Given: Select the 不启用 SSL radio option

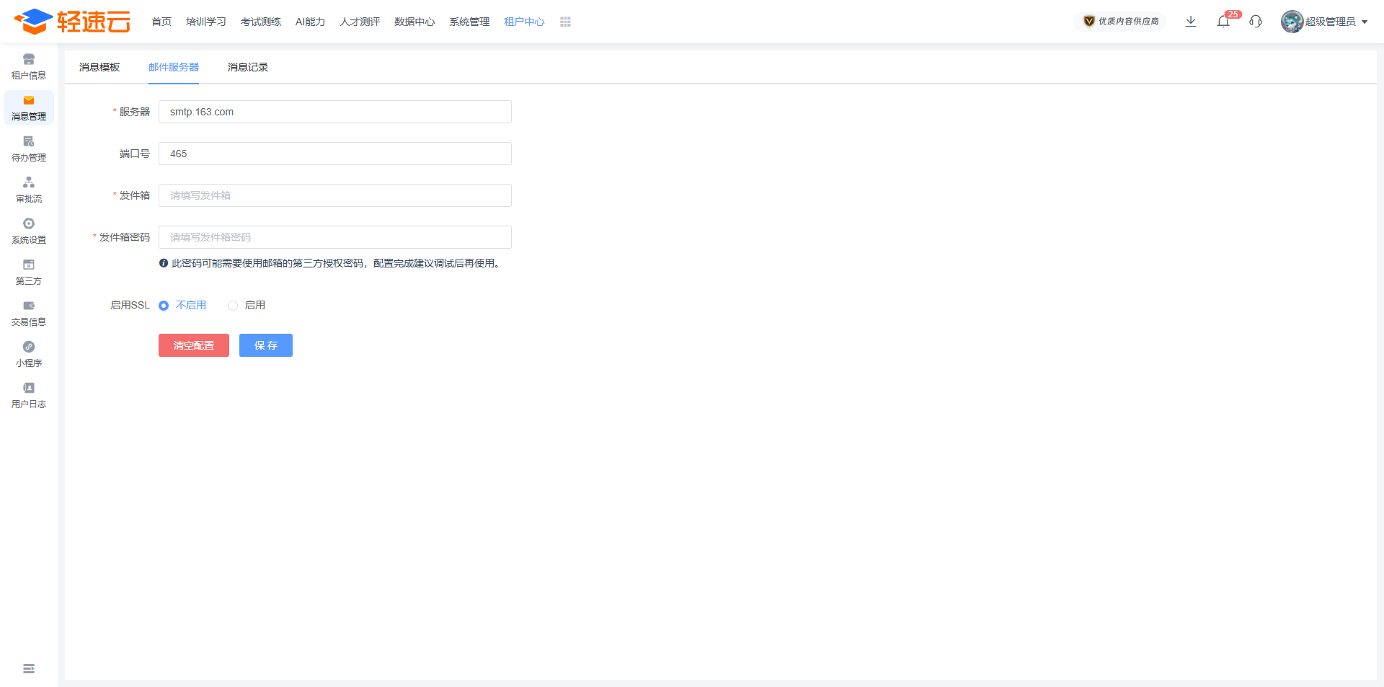Looking at the screenshot, I should click(x=164, y=306).
